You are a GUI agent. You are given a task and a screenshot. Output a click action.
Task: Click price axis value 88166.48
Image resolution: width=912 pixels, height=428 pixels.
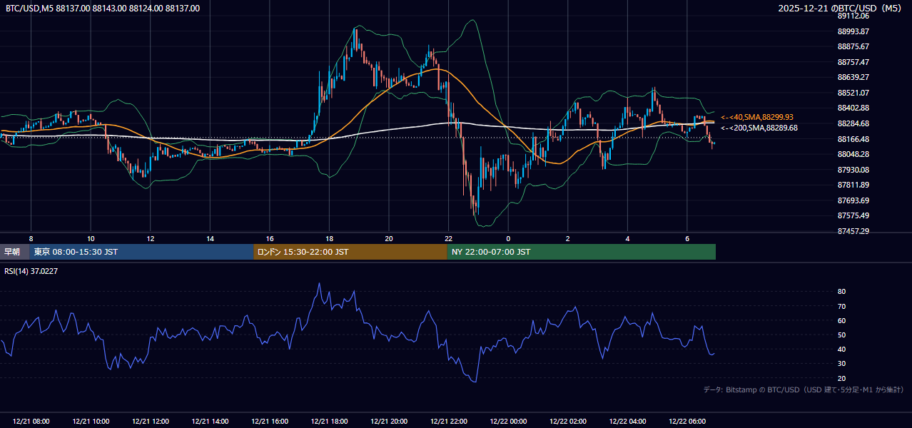click(x=853, y=139)
